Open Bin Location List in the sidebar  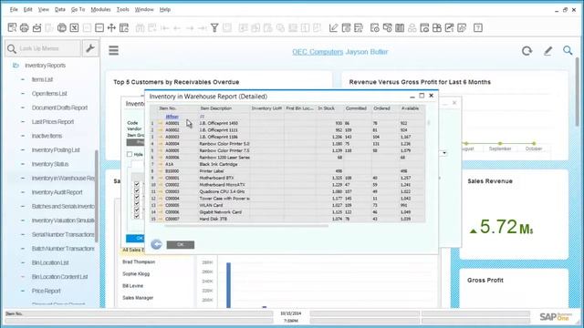click(x=50, y=263)
